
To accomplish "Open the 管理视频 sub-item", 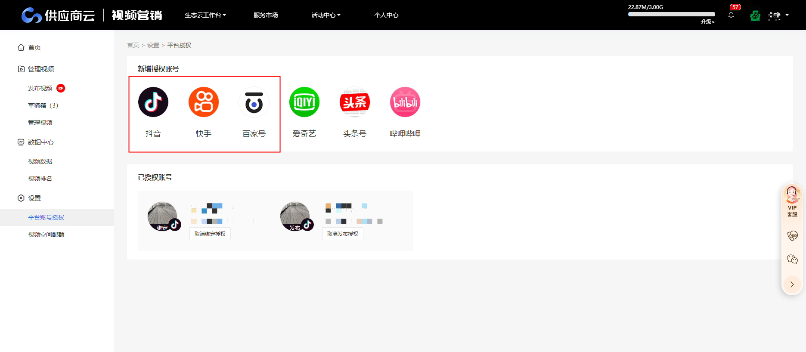I will (40, 123).
